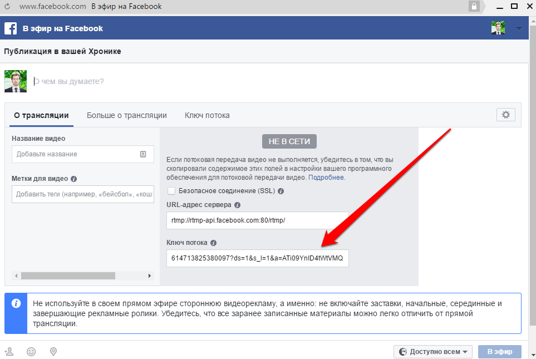Click the page vertical scrollbar thumb
This screenshot has width=536, height=359.
(533, 176)
